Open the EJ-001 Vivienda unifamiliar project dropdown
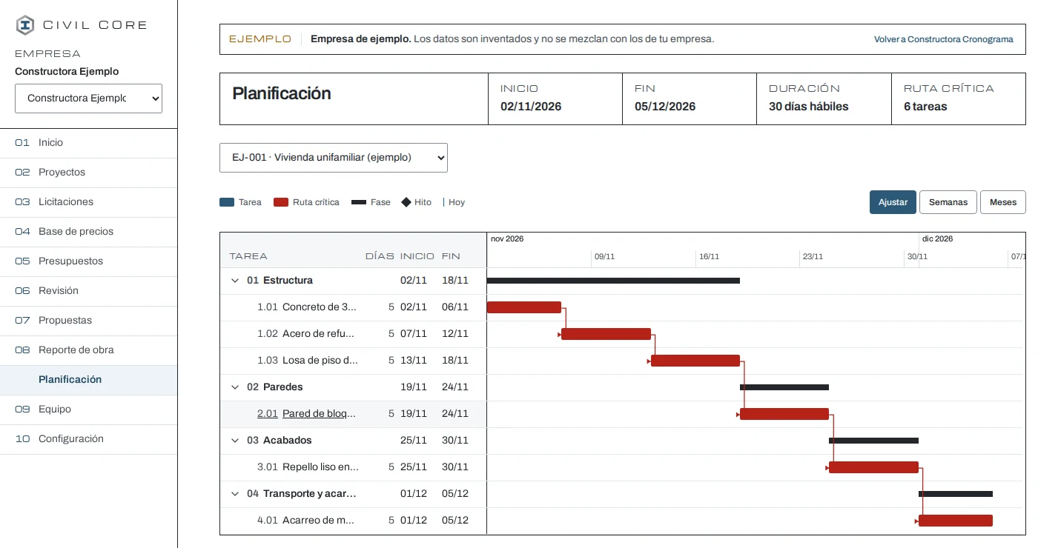Screen dimensions: 1038x548 [334, 158]
